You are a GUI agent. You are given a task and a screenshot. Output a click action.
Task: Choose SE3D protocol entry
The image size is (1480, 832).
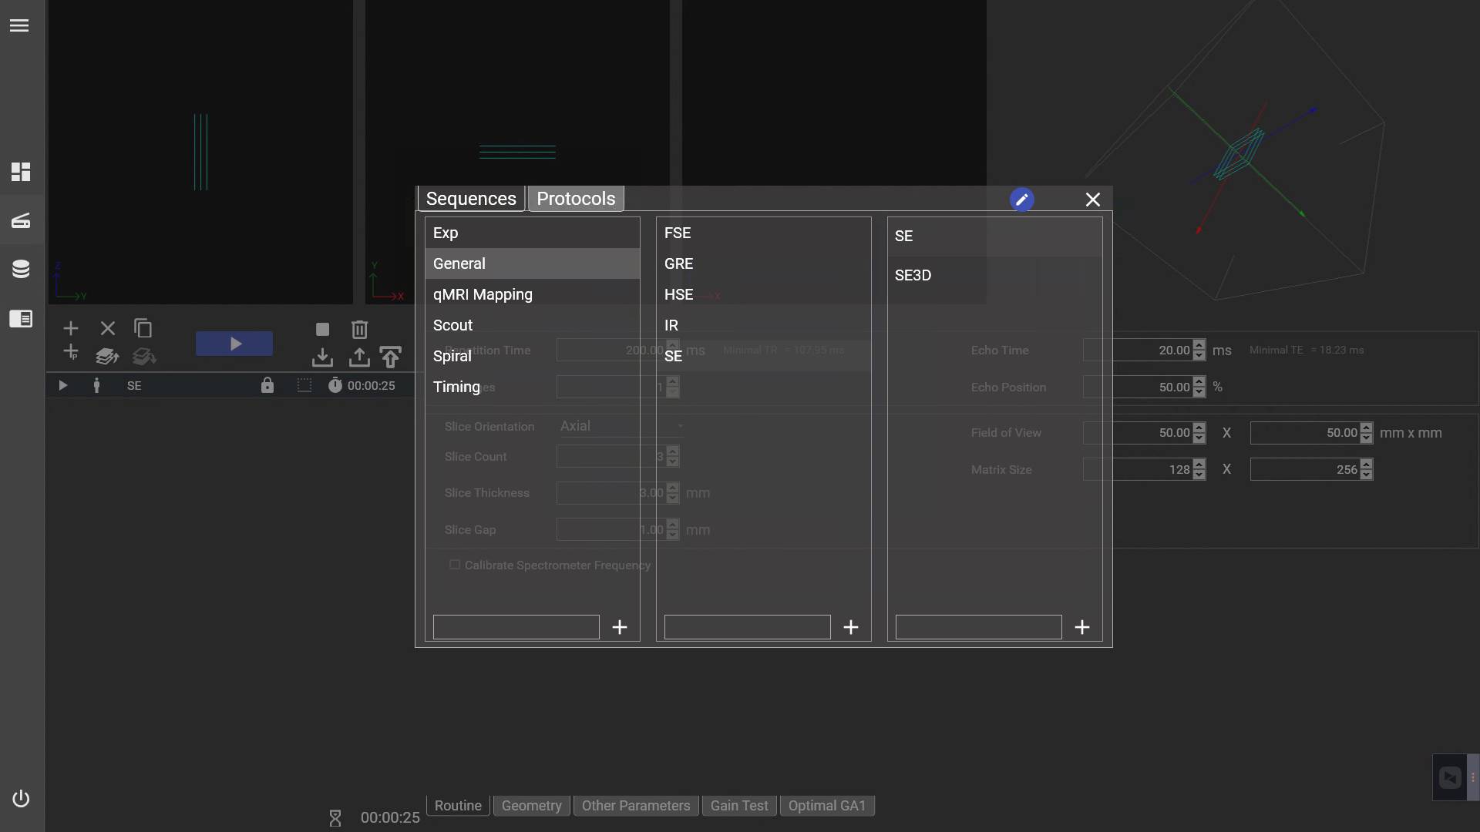tap(913, 275)
